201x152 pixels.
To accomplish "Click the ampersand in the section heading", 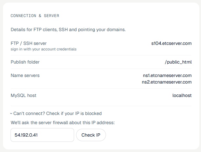I will (x=40, y=16).
